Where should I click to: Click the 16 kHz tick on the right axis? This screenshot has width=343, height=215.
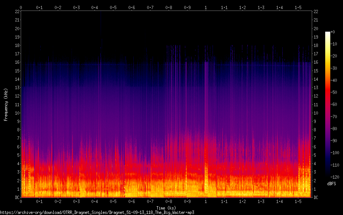316,62
